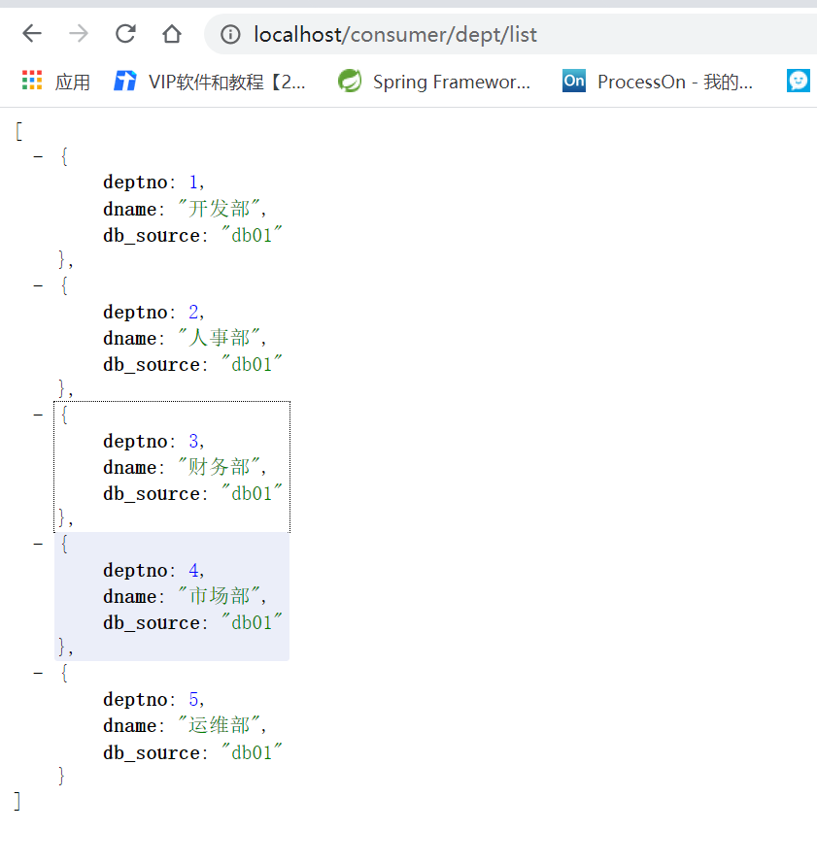The height and width of the screenshot is (864, 817).
Task: Open the Spring Framework bookmark
Action: pos(452,83)
